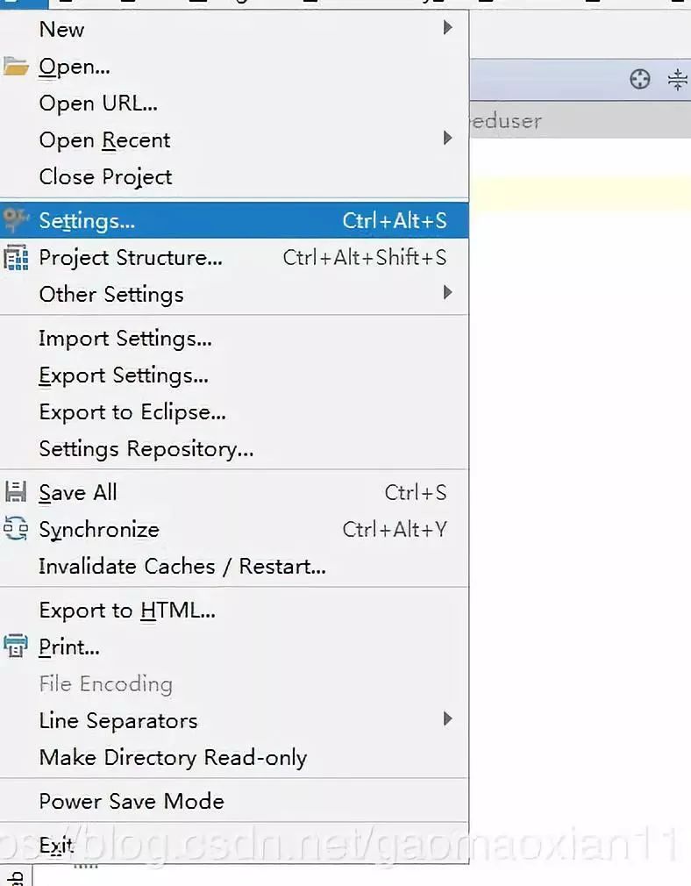Expand the New submenu arrow
Image resolution: width=691 pixels, height=886 pixels.
point(447,28)
